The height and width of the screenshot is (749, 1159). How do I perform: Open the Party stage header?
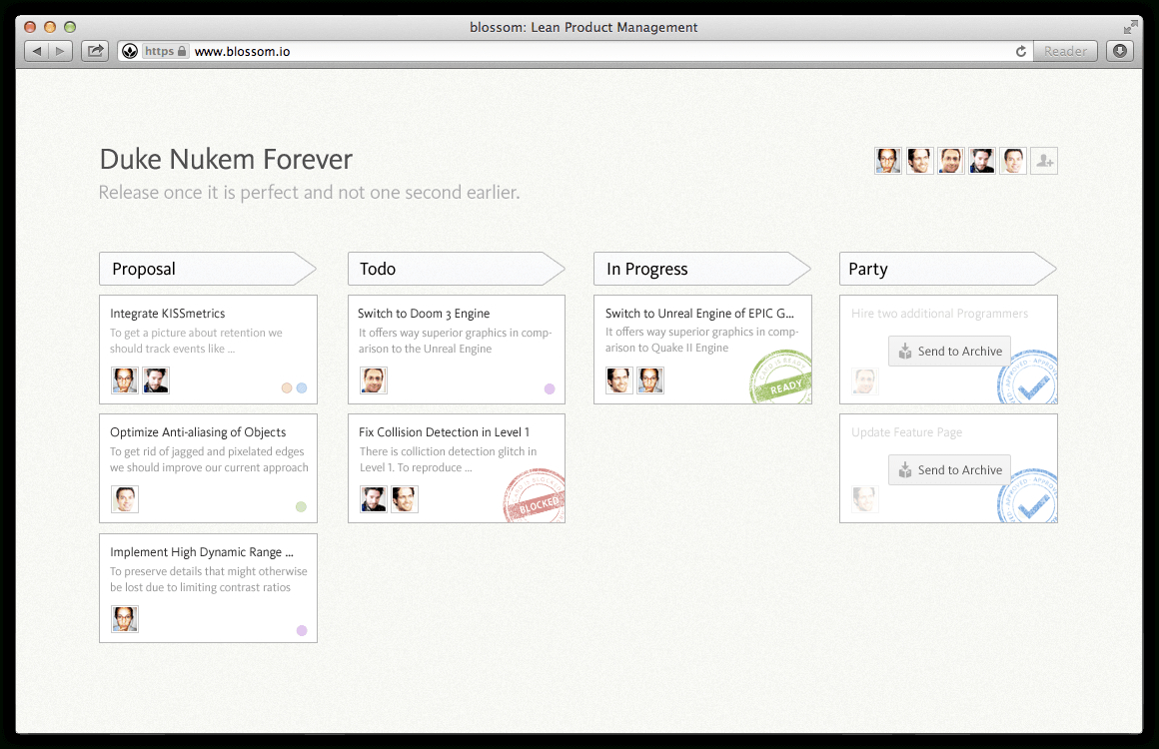click(x=948, y=269)
